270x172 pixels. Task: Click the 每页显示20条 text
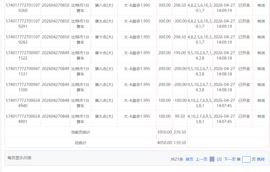[x=19, y=158]
